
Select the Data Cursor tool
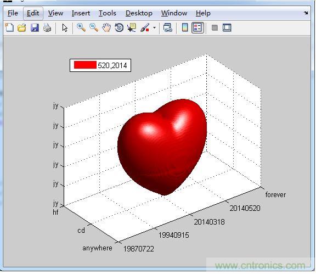pyautogui.click(x=132, y=27)
